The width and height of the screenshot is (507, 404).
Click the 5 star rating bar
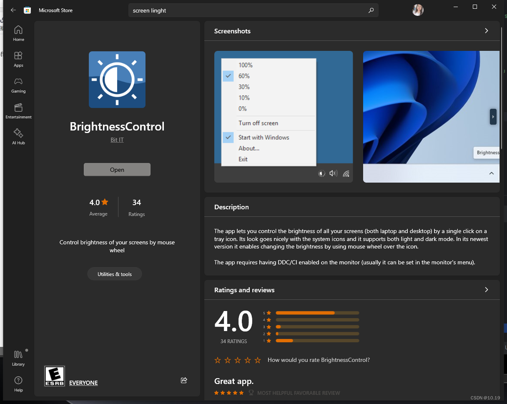[317, 313]
